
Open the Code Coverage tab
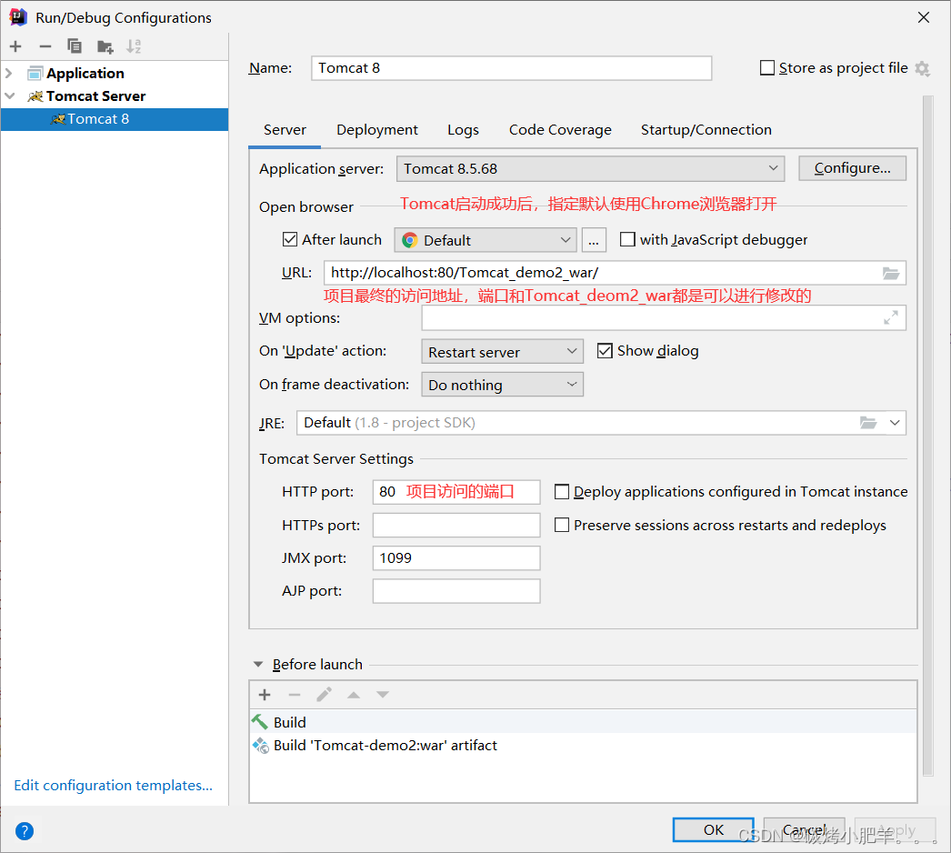click(560, 130)
